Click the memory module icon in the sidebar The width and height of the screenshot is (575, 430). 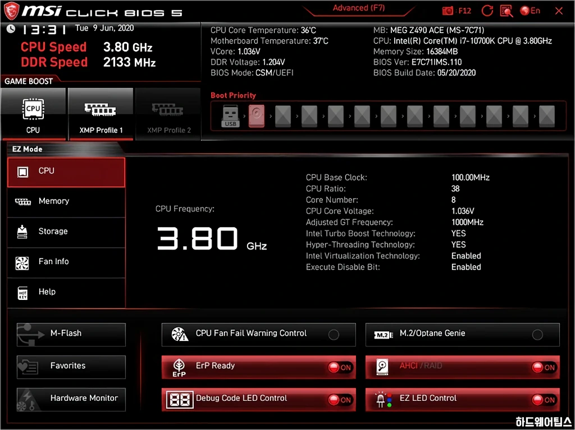[22, 201]
